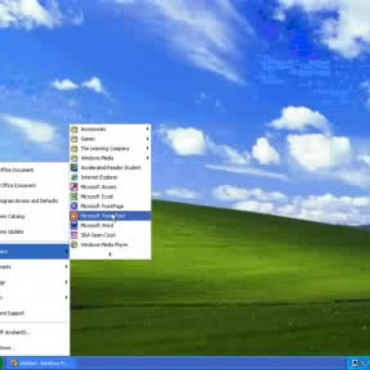
Task: Expand the Games submenu arrow
Action: click(x=147, y=138)
